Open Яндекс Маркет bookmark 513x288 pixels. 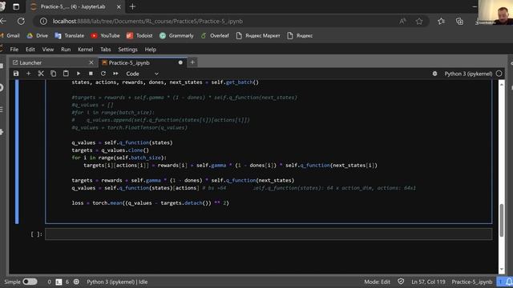[x=258, y=35]
